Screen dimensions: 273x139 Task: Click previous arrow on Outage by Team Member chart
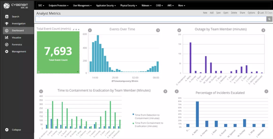179,30
